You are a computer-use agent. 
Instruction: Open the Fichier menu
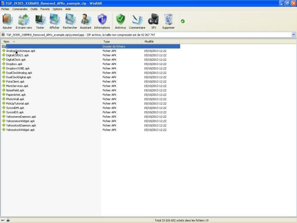(x=5, y=9)
